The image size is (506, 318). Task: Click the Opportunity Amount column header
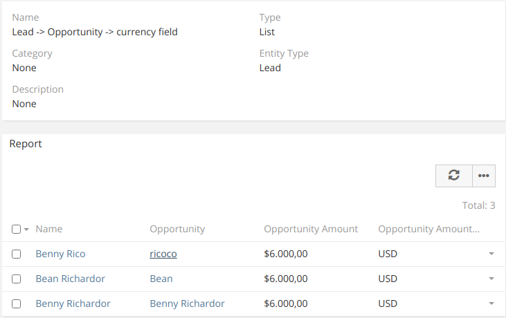311,229
